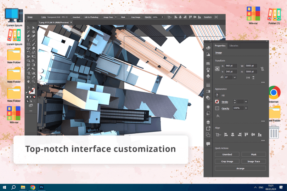Select the Eyedropper tool
Image resolution: width=287 pixels, height=191 pixels.
tap(28, 69)
